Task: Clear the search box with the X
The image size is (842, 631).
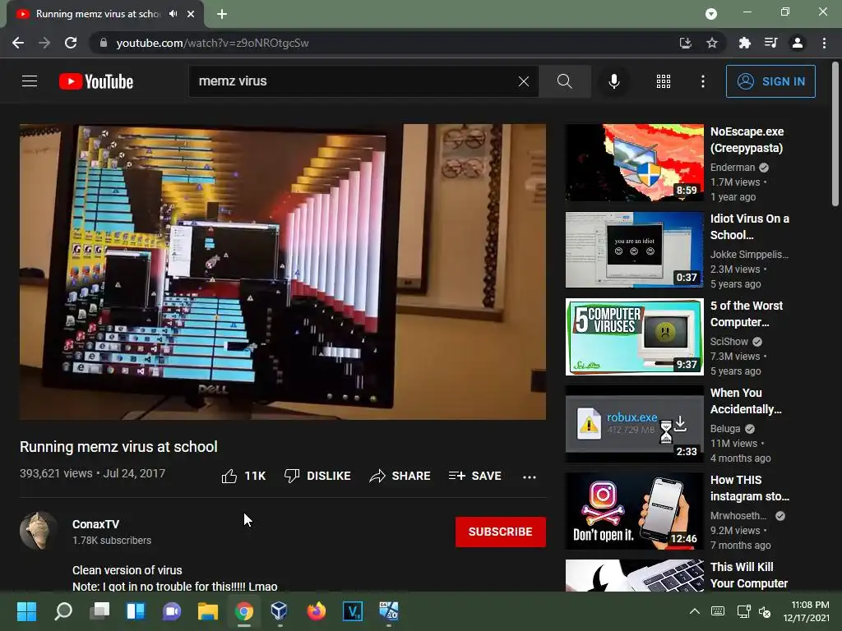Action: pyautogui.click(x=524, y=81)
